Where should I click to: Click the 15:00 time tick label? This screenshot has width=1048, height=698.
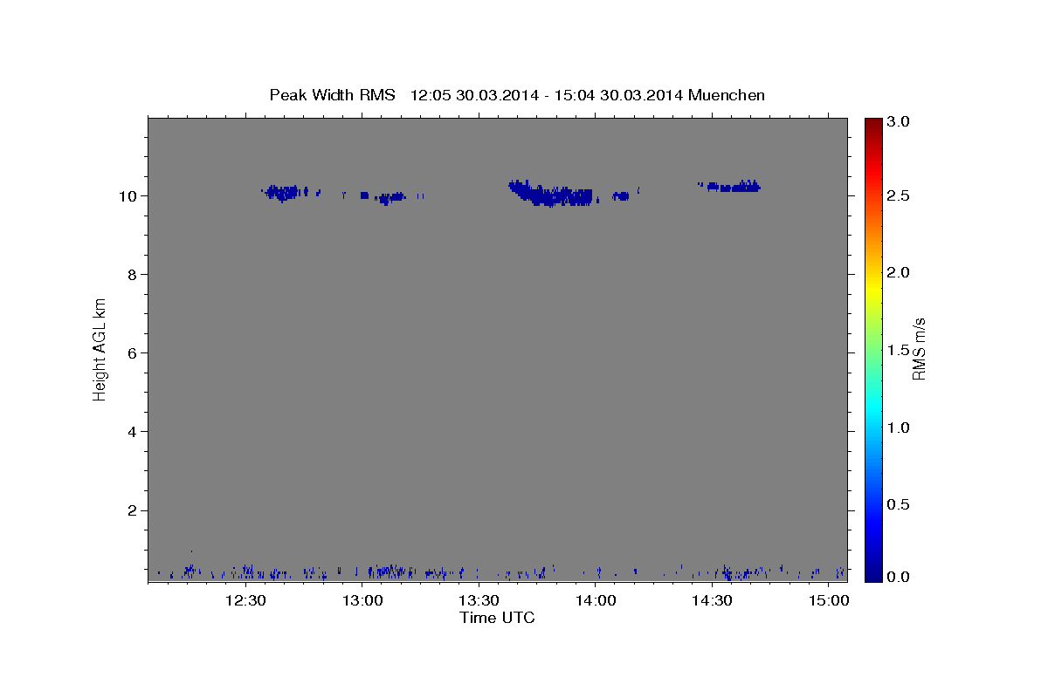829,600
